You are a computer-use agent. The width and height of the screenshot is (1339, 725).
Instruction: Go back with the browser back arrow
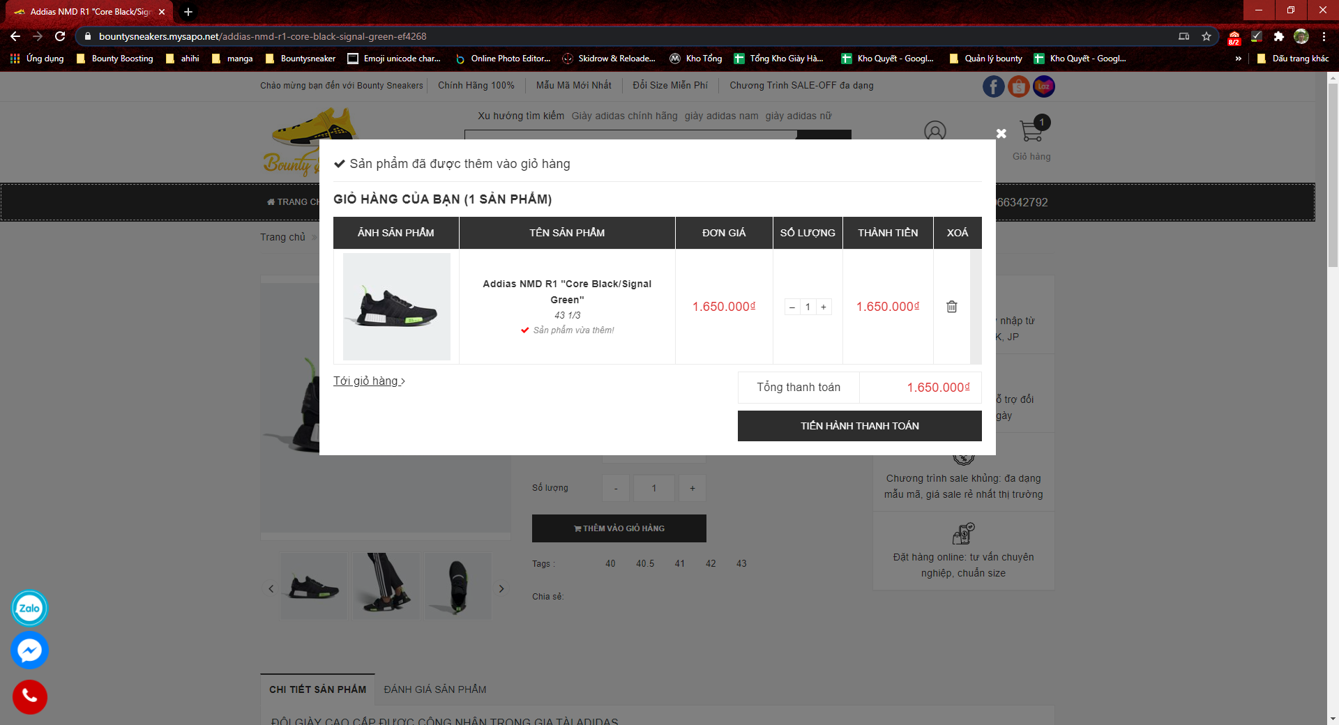coord(15,36)
